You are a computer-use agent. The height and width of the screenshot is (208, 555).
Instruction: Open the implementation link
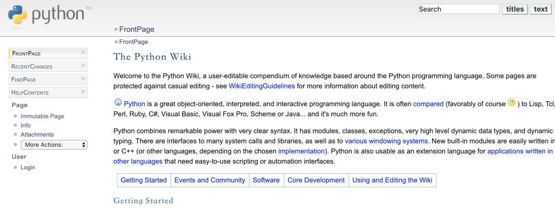coord(301,151)
